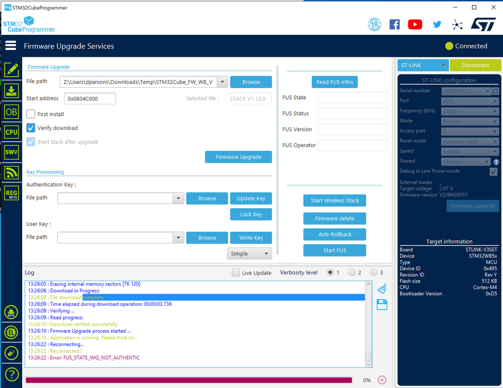Select verbosity level 2
The image size is (503, 388).
(352, 273)
